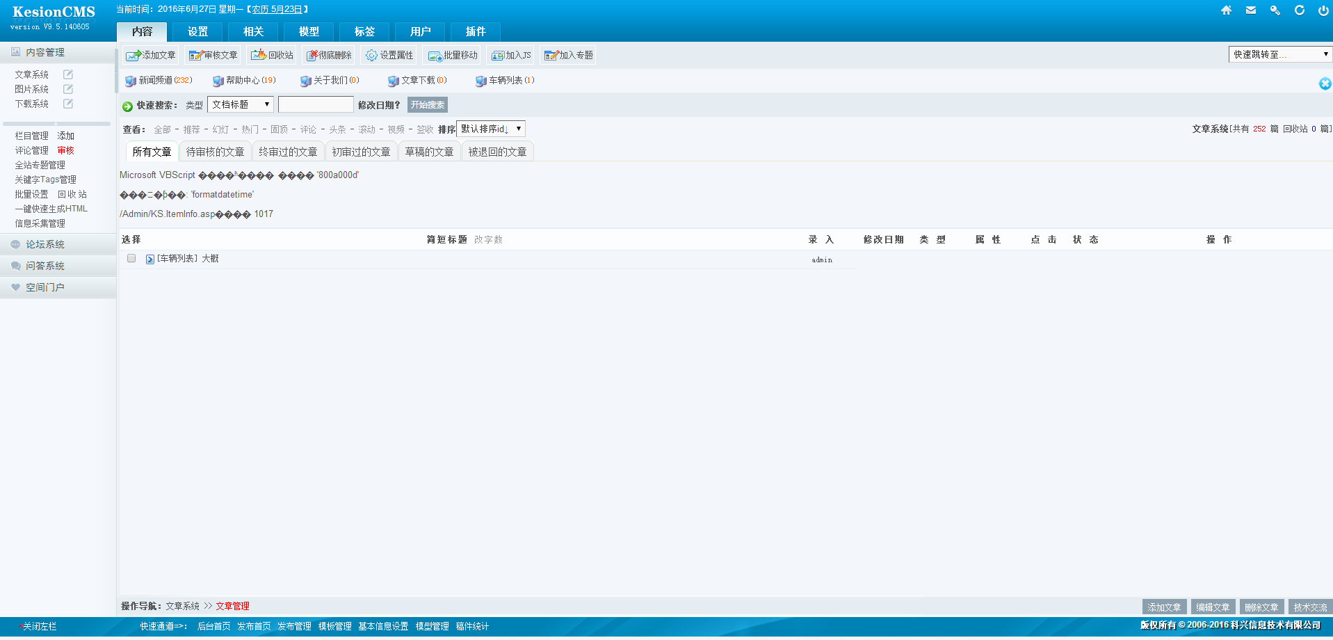Open the 关于我们 channel

pos(330,81)
